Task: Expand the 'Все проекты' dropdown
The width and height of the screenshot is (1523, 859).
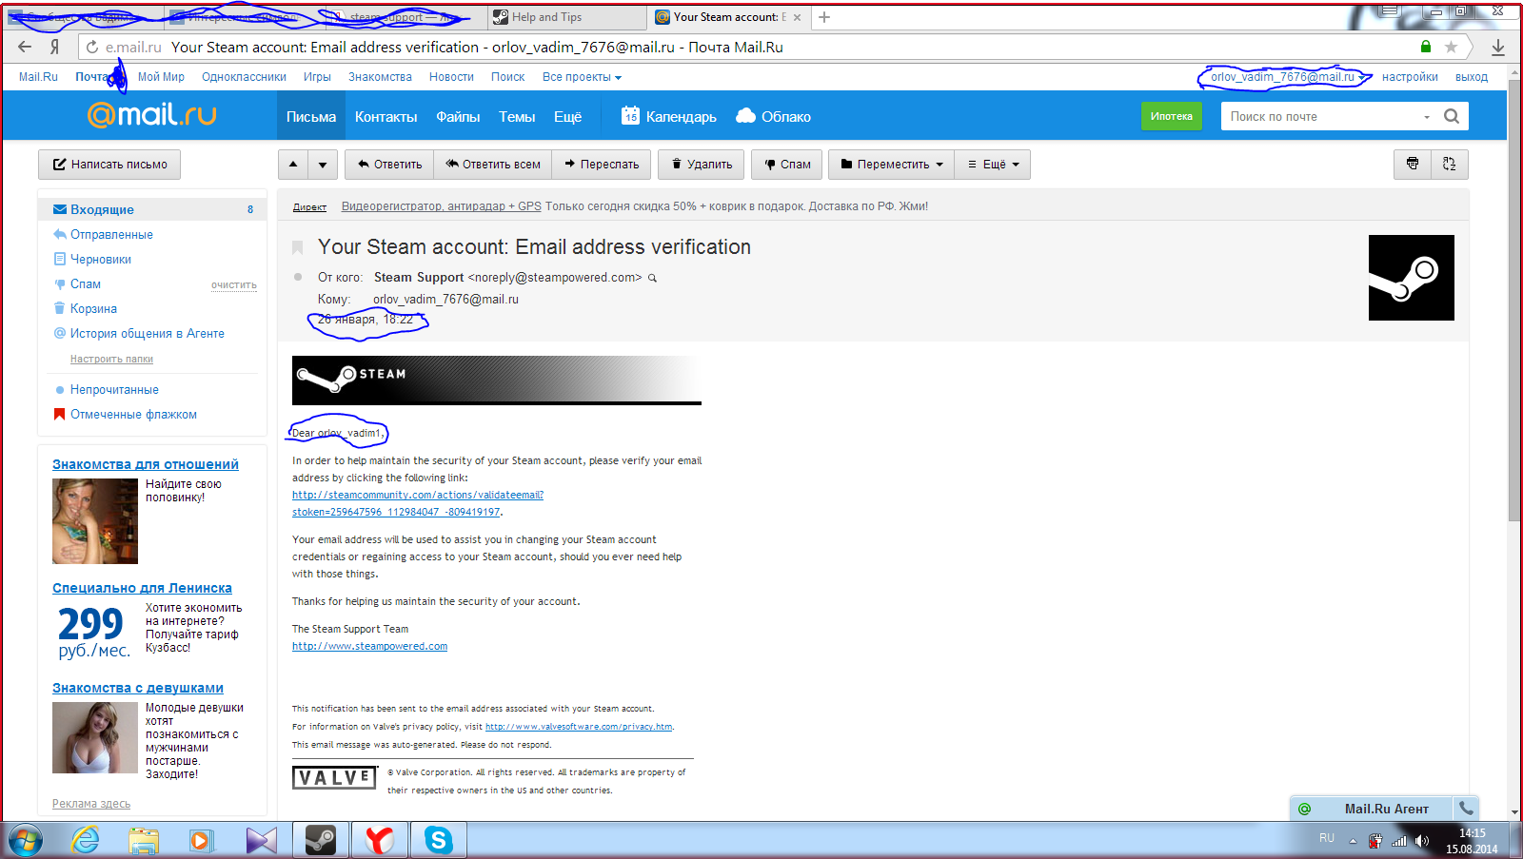Action: [x=582, y=77]
